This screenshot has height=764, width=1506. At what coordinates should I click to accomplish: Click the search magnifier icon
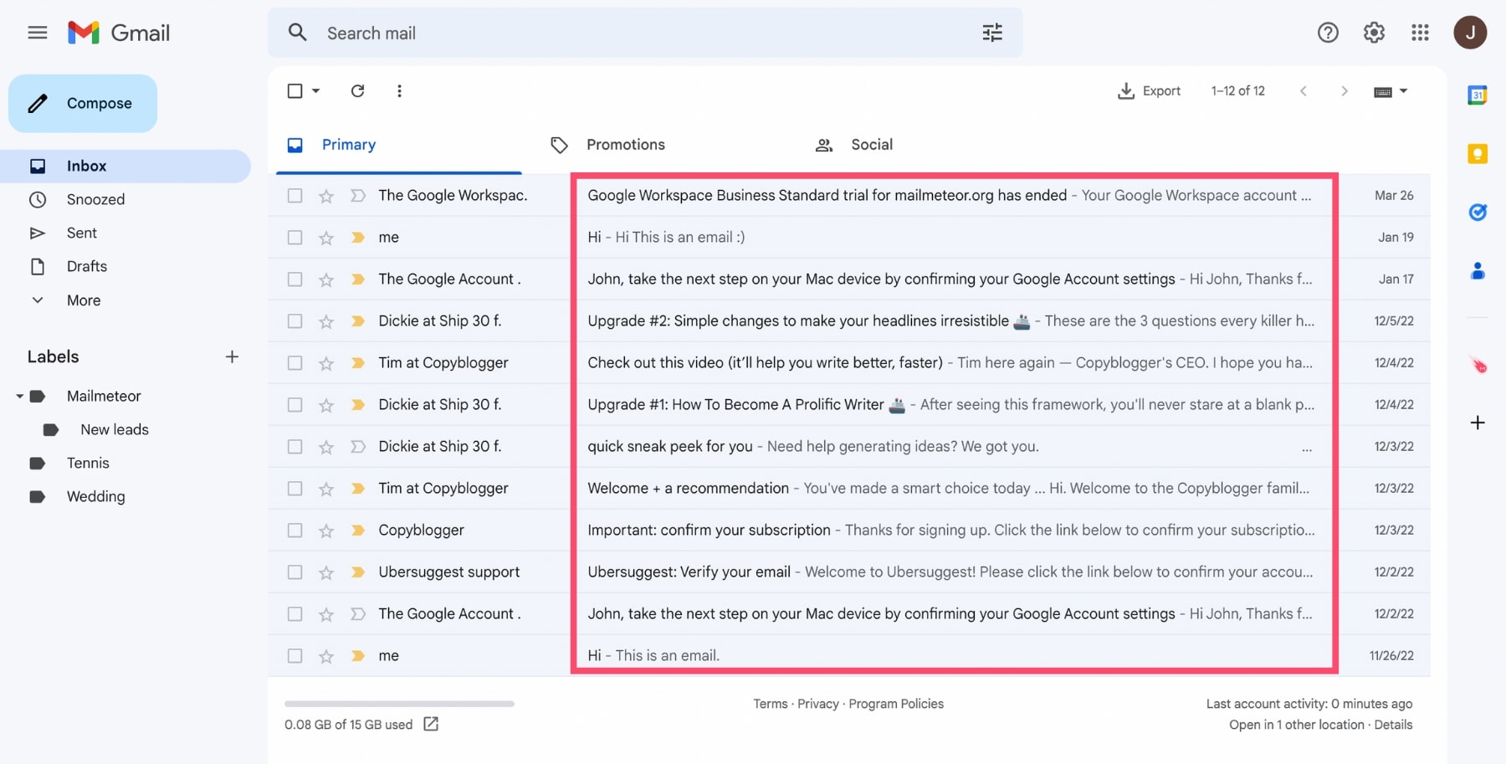297,33
